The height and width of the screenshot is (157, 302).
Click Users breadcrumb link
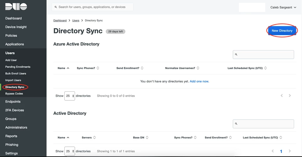(76, 20)
